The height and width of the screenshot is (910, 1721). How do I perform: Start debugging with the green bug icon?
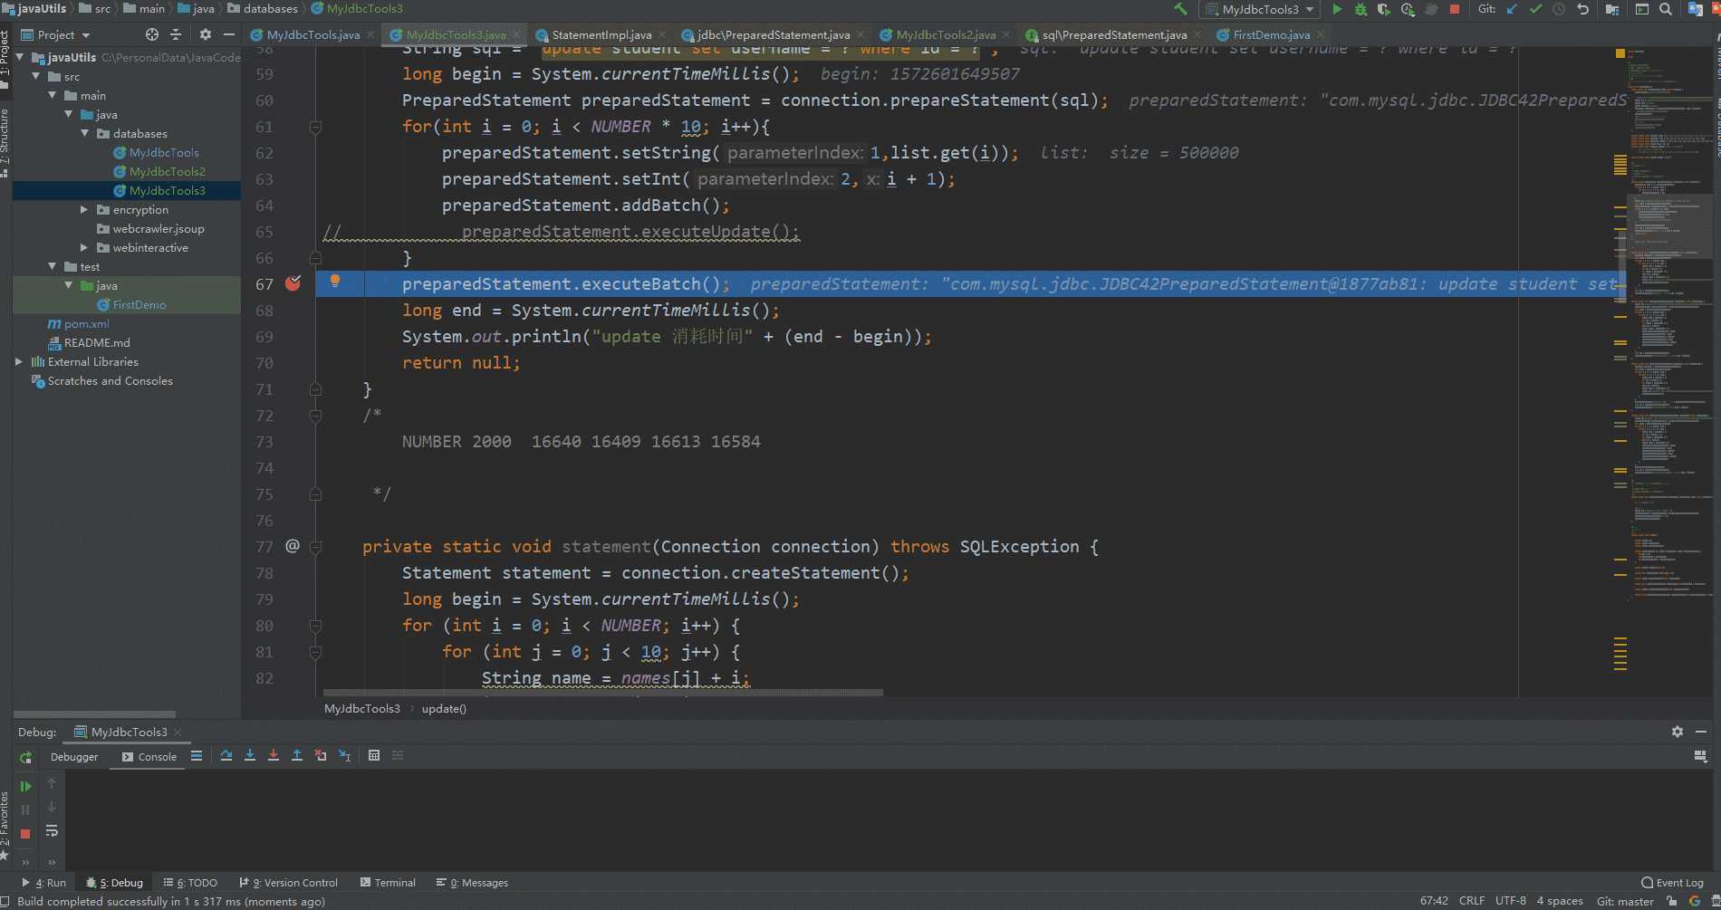tap(1360, 9)
